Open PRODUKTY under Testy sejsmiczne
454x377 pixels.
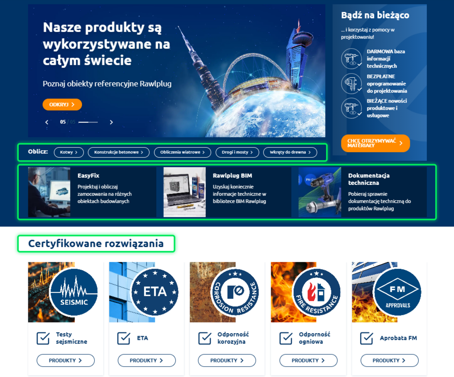tap(66, 360)
